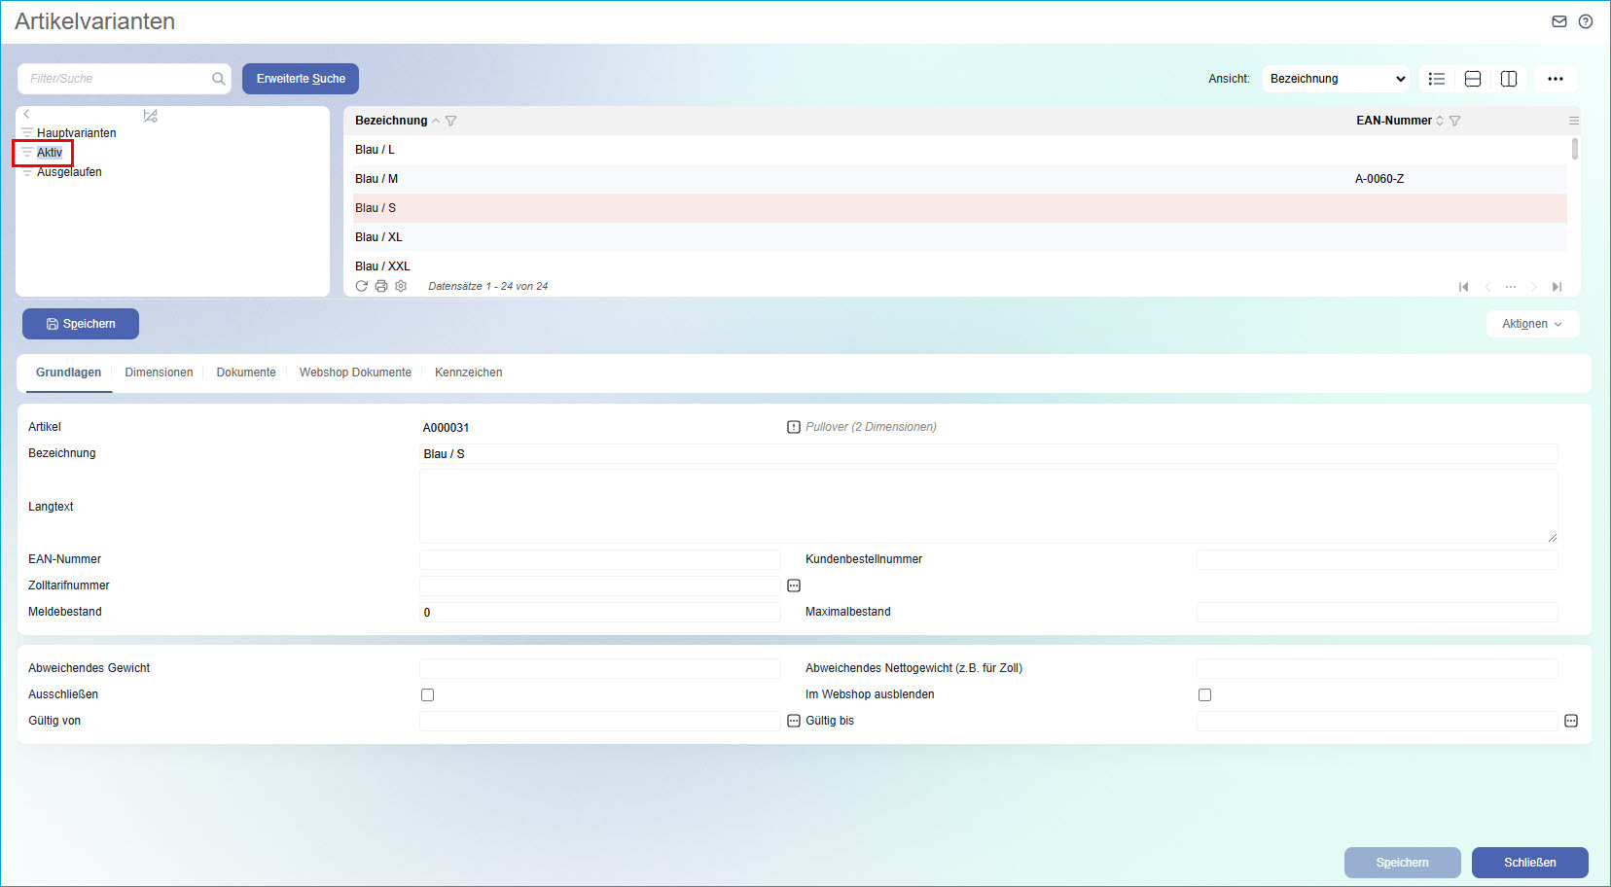
Task: Click the Bezeichnung input field
Action: [x=988, y=454]
